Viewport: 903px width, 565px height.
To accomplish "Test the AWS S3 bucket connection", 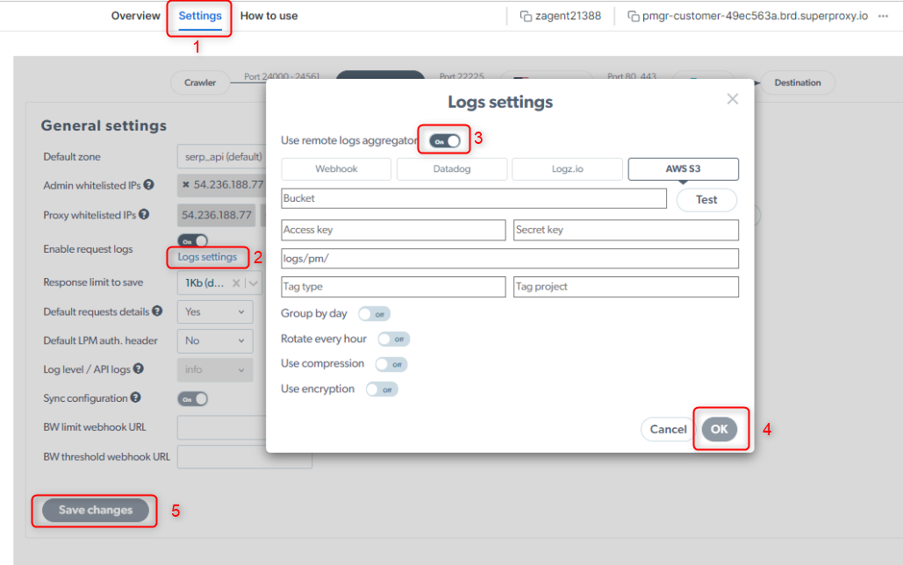I will click(706, 199).
